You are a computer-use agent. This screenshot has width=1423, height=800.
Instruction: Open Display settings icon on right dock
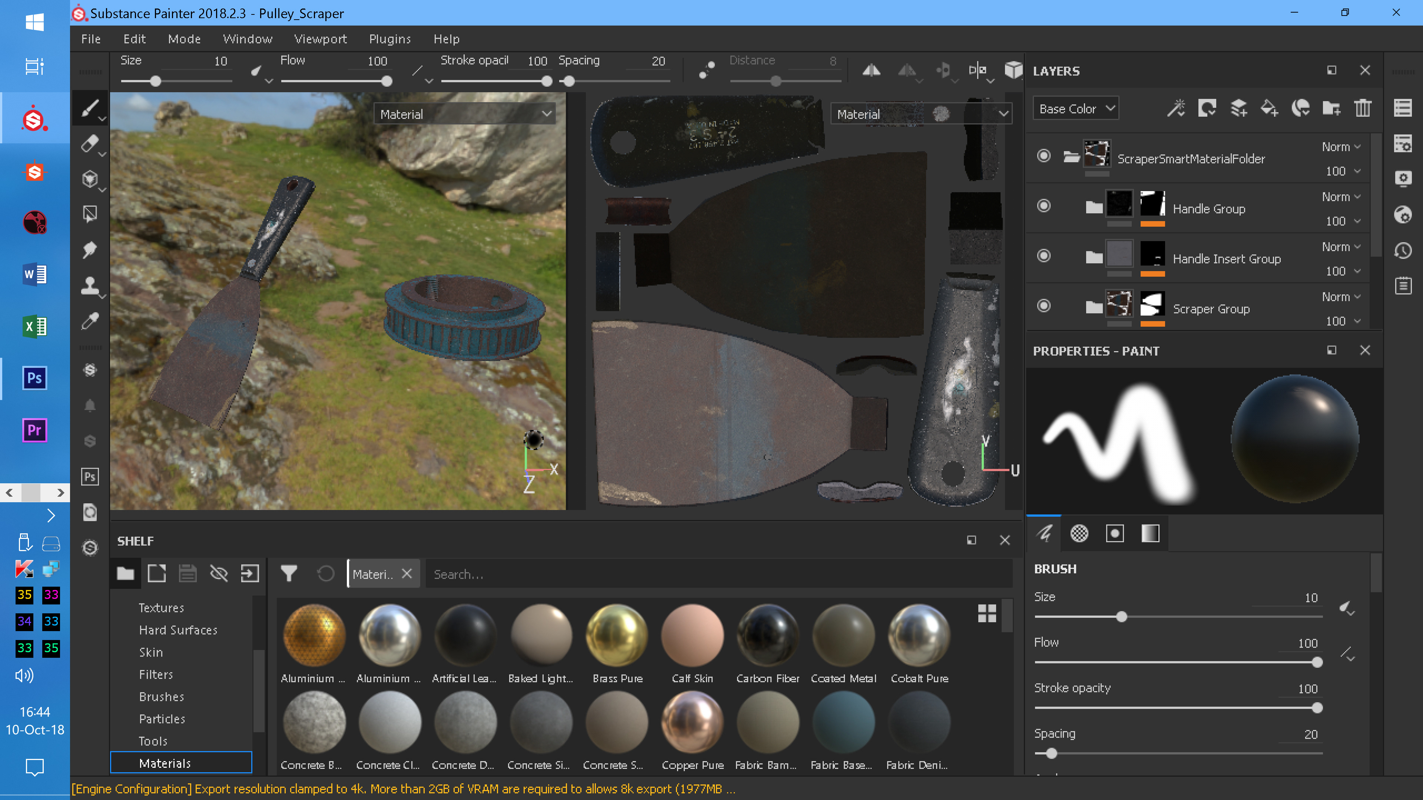pos(1403,179)
